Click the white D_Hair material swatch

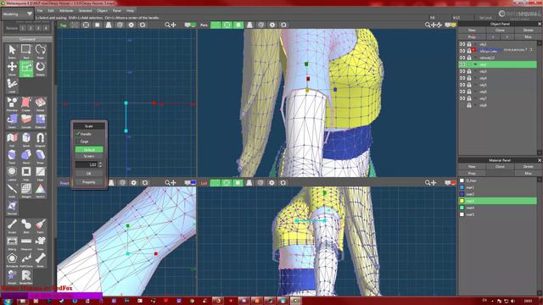(x=462, y=180)
